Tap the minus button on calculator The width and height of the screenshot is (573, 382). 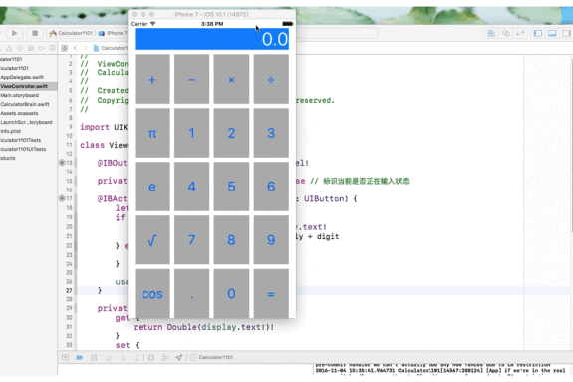tap(191, 79)
